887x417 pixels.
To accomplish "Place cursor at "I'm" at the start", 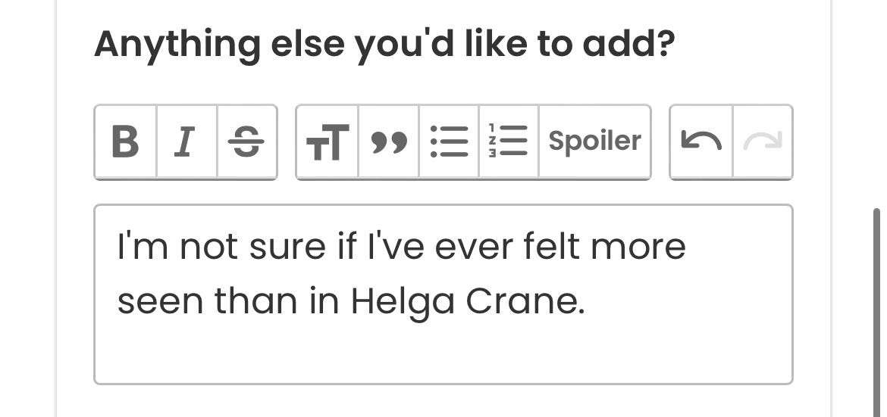I will click(143, 247).
